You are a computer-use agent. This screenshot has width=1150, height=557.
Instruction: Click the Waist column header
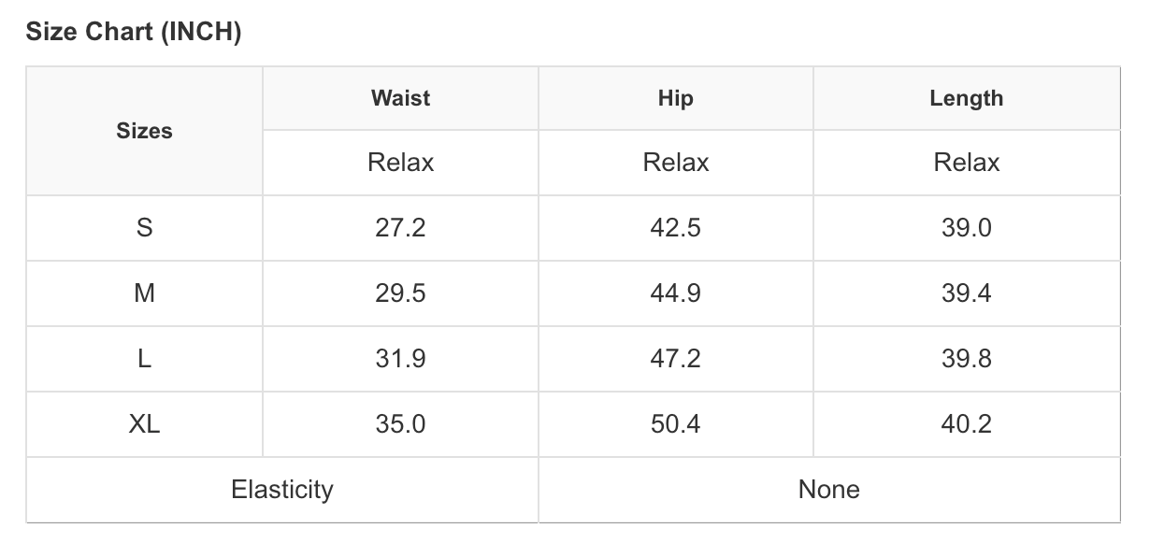pos(400,98)
